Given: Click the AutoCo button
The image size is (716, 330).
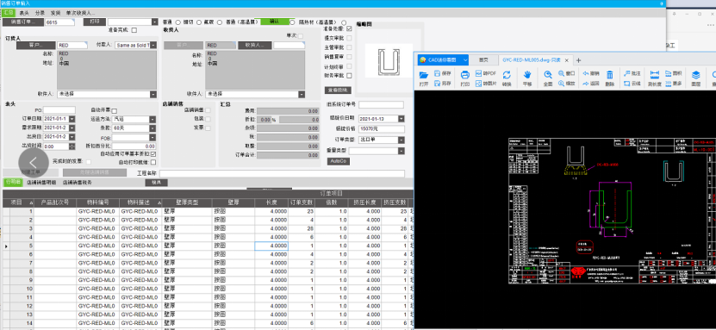Looking at the screenshot, I should (339, 162).
